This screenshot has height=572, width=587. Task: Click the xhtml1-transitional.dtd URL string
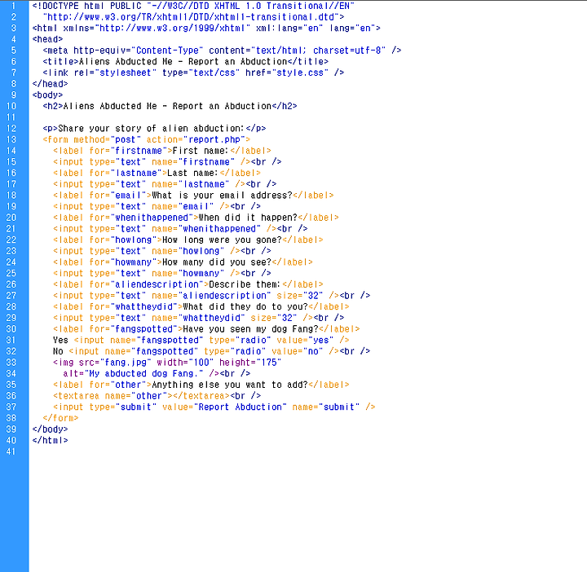tap(193, 17)
